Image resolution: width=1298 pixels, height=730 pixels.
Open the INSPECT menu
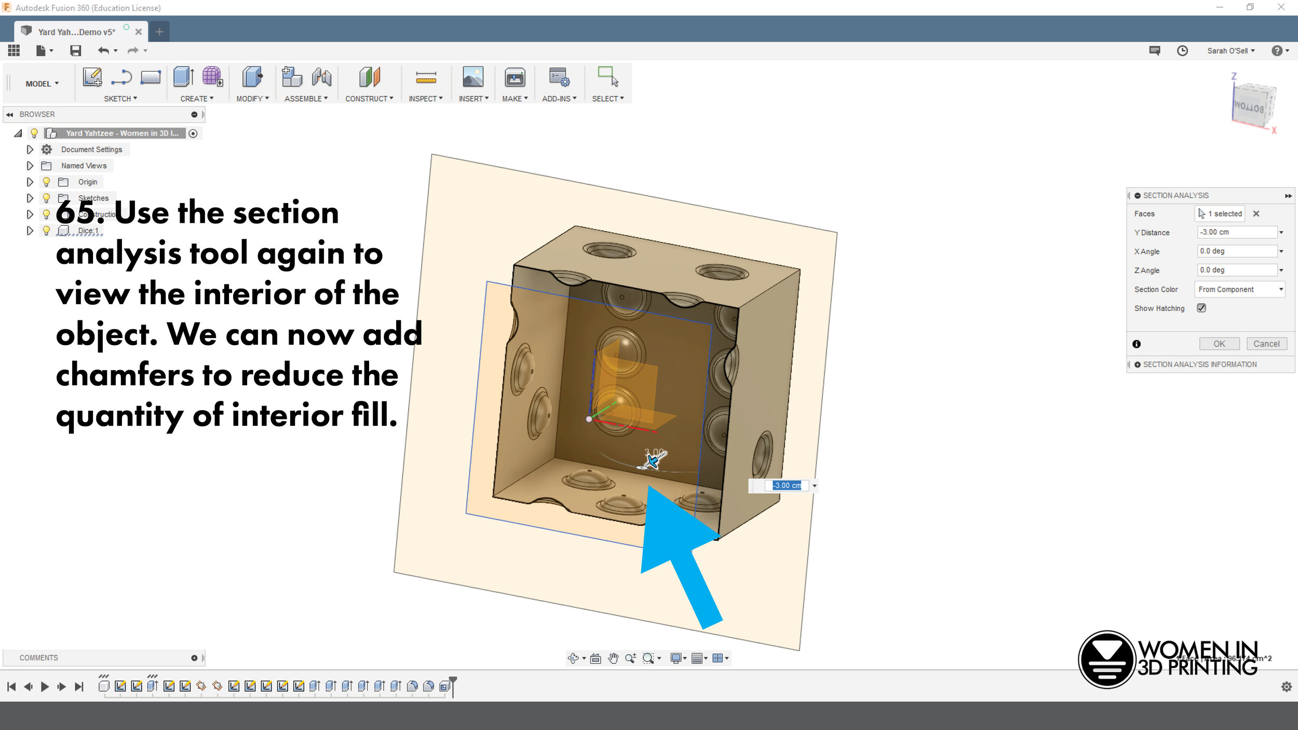tap(426, 99)
